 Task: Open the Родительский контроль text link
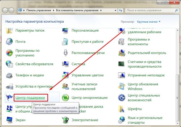[147, 53]
